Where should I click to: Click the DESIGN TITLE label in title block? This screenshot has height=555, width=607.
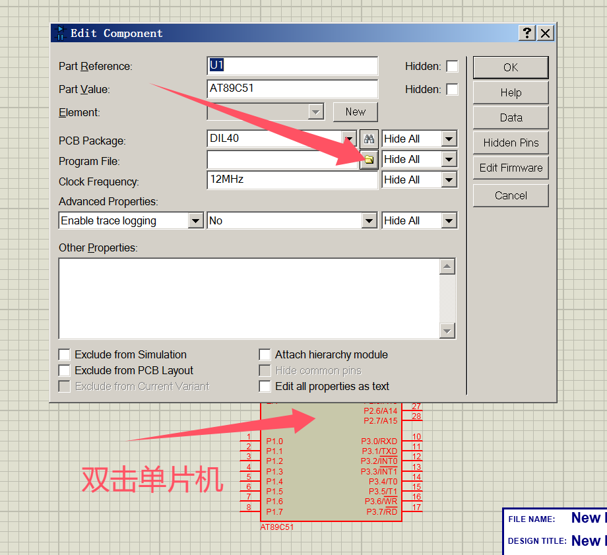[537, 541]
